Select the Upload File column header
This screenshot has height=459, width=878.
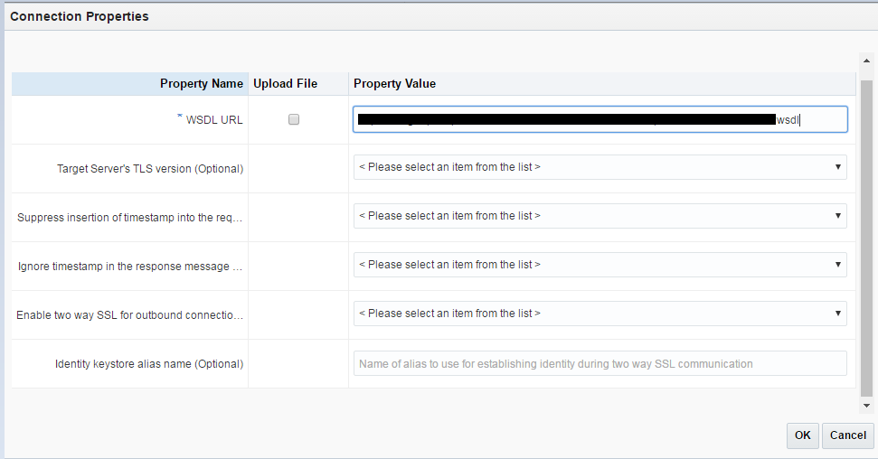click(286, 83)
